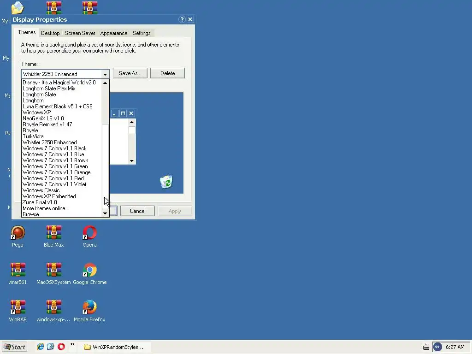Open the wrar561 desktop icon
472x354 pixels.
pos(18,270)
